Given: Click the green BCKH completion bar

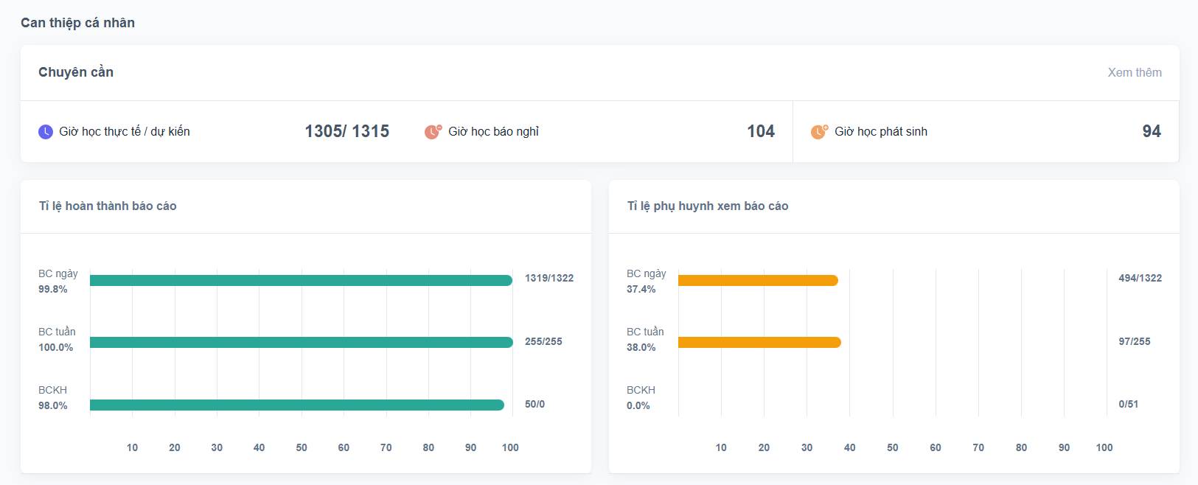Looking at the screenshot, I should pos(296,405).
